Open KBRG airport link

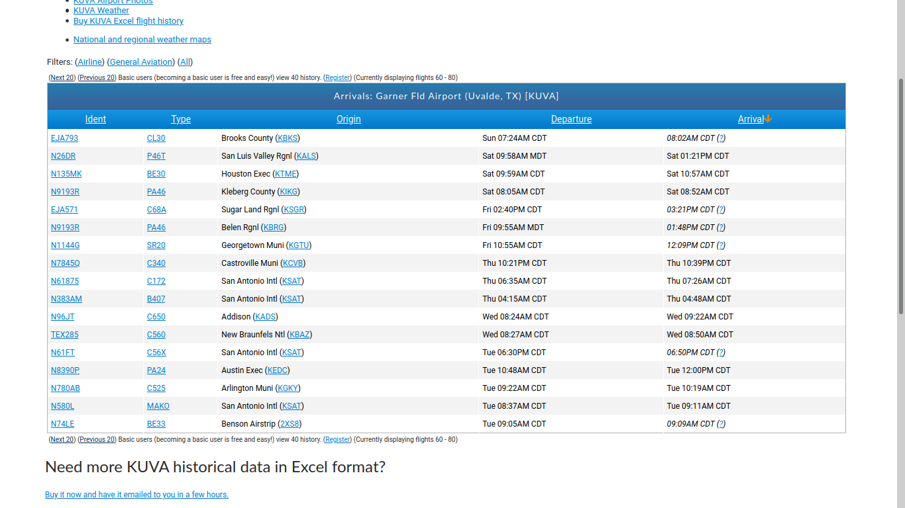(274, 228)
